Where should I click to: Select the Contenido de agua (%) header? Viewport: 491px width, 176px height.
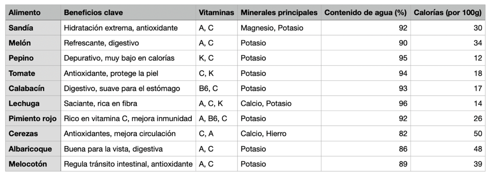tap(366, 12)
